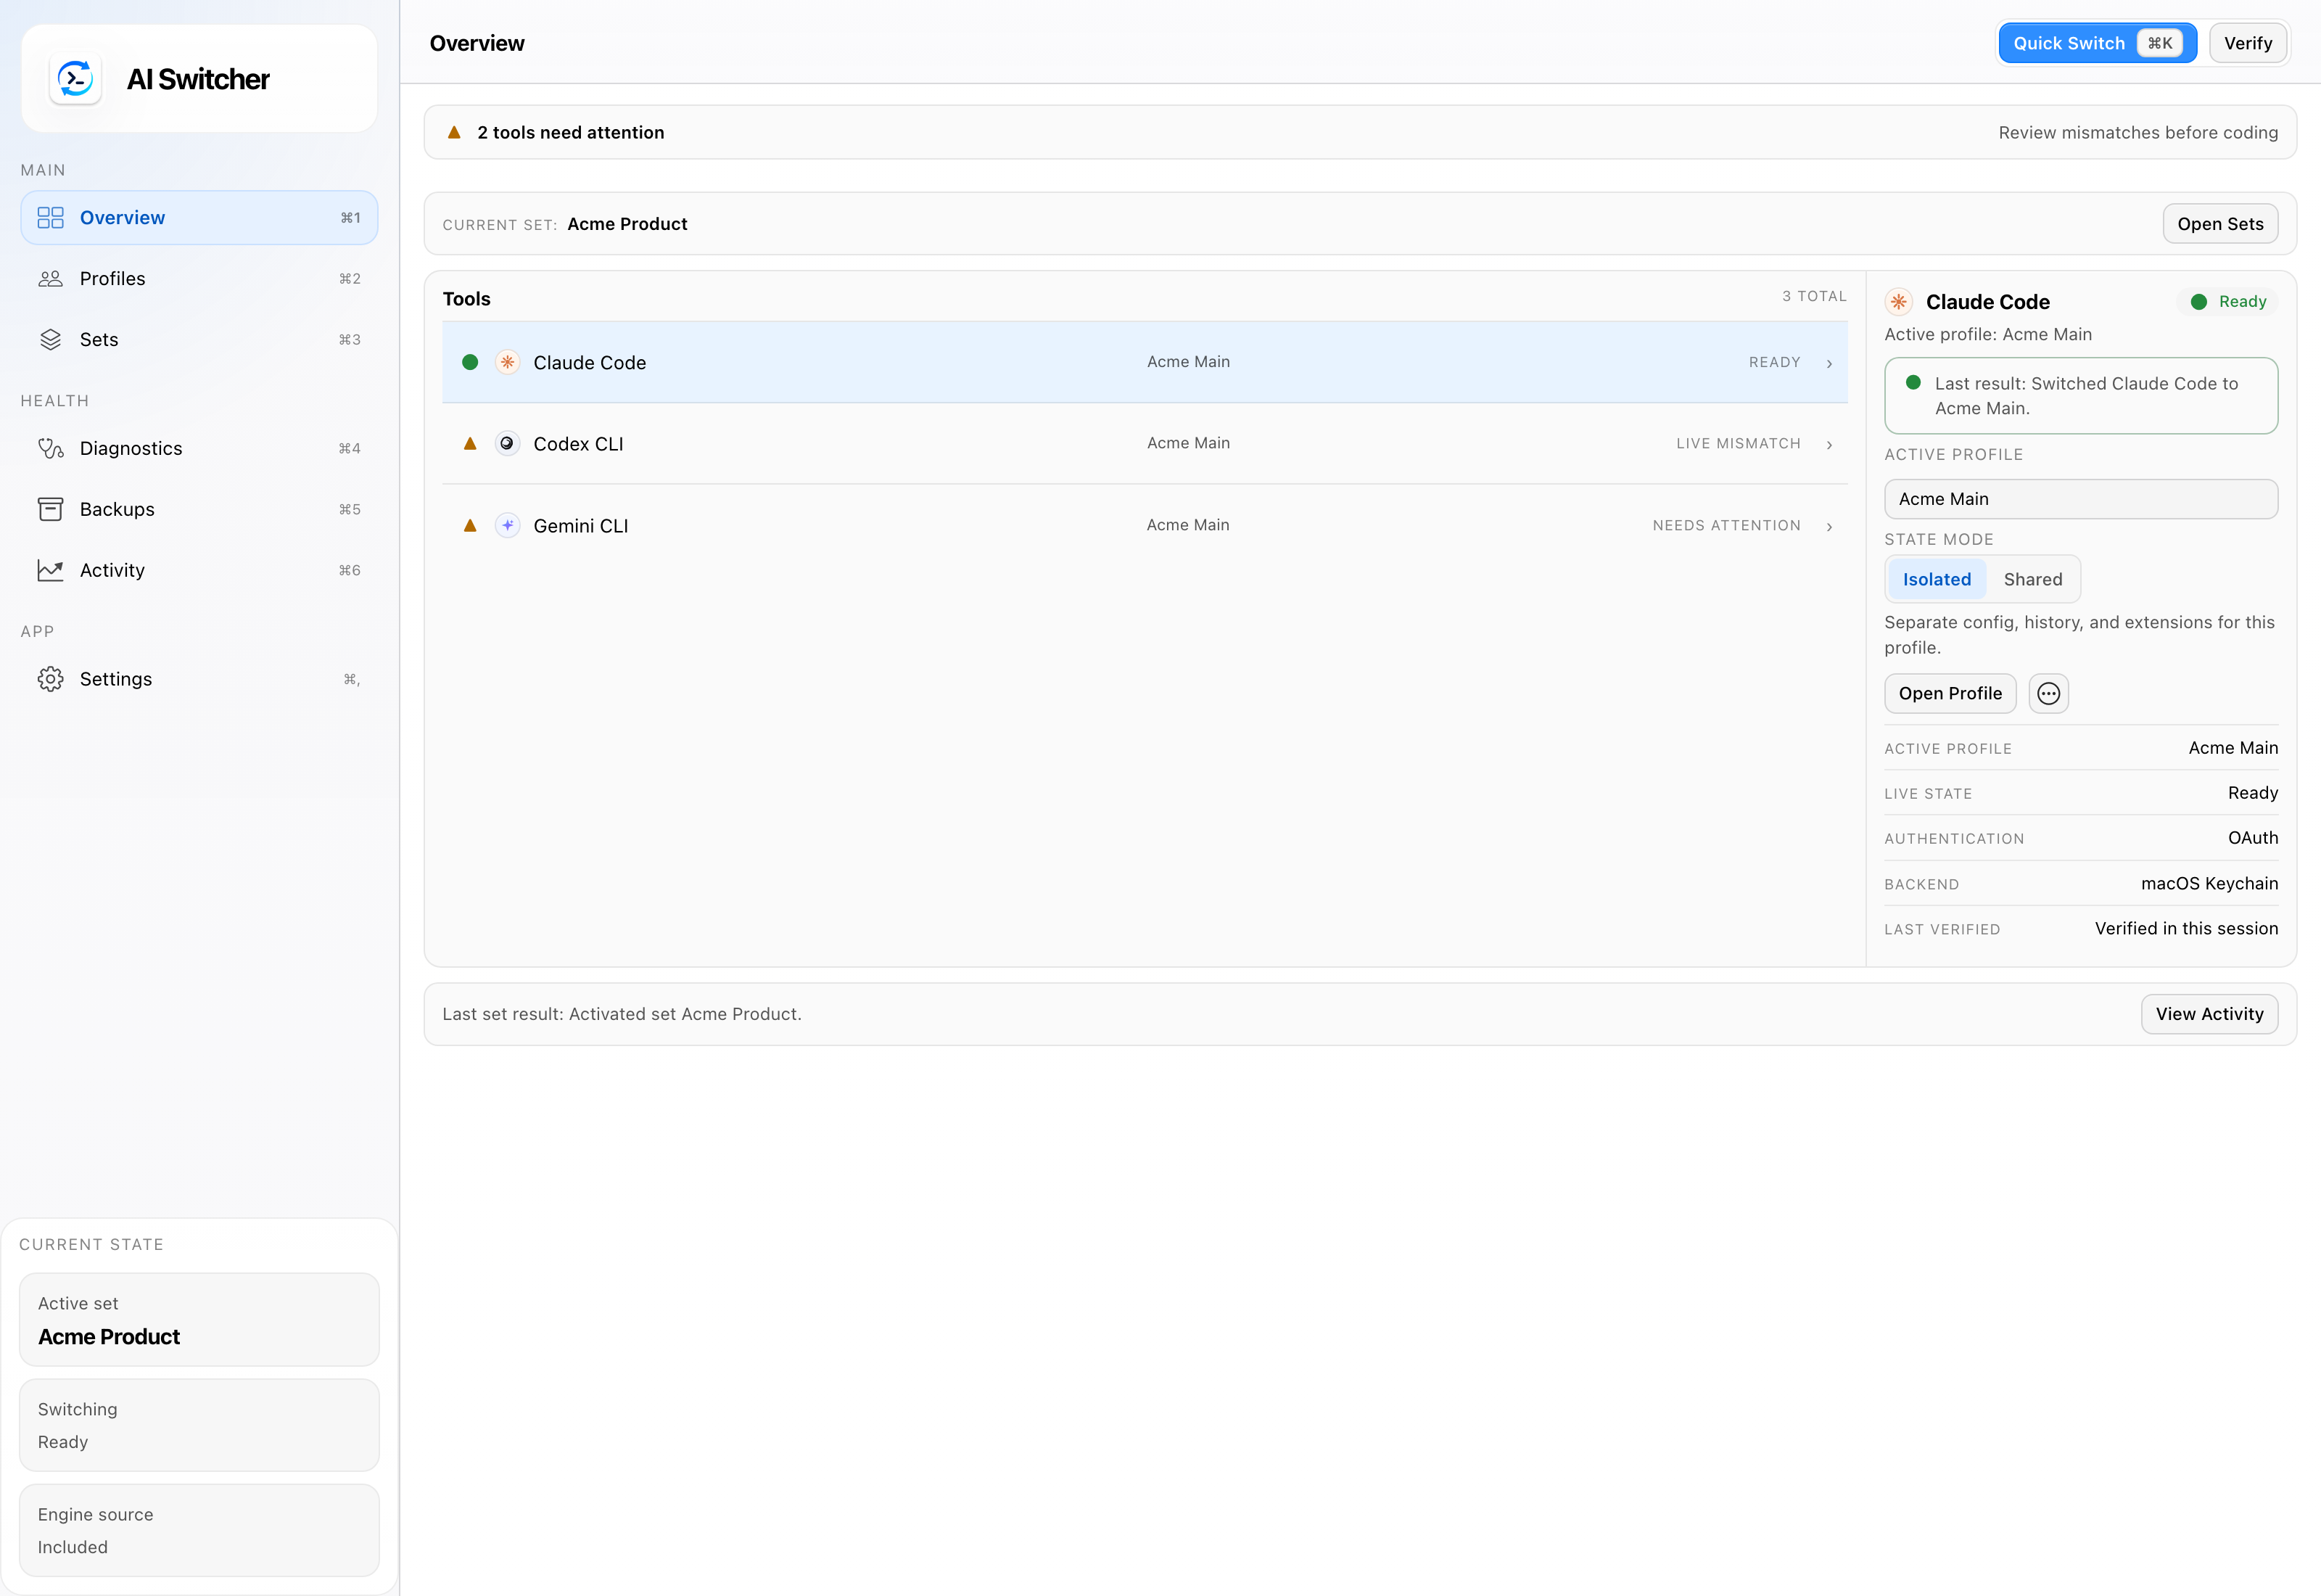Viewport: 2321px width, 1596px height.
Task: Click the Activity chart icon
Action: click(50, 570)
